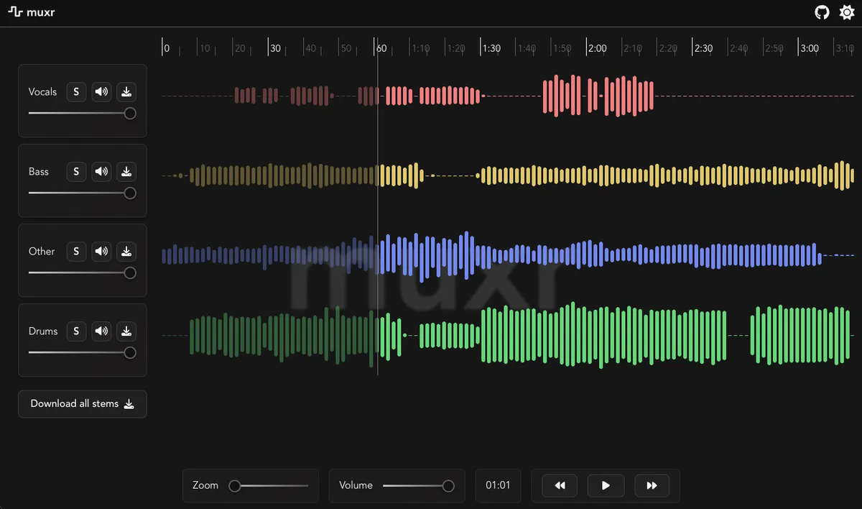Viewport: 862px width, 509px height.
Task: Download the Drums stem
Action: 126,331
